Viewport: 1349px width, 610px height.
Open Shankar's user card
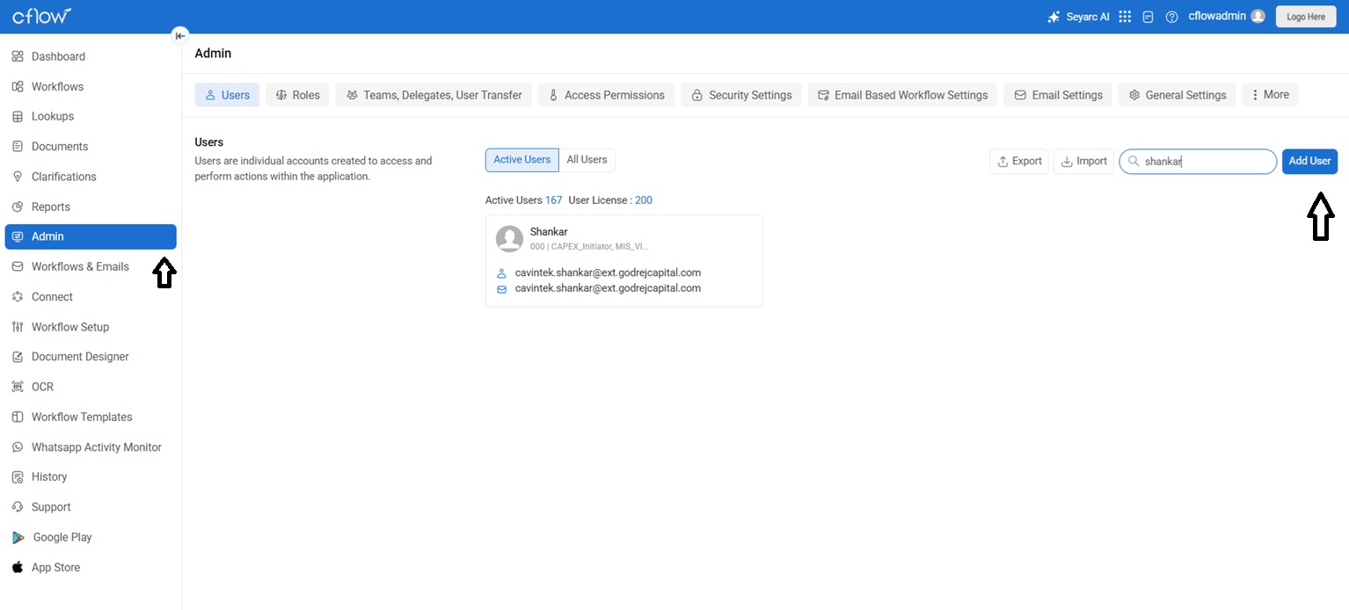[623, 260]
